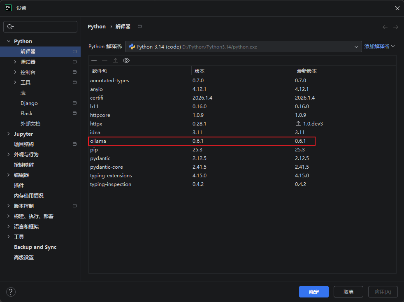Click the project-level icon on 调试器 row
This screenshot has width=404, height=302.
click(75, 62)
